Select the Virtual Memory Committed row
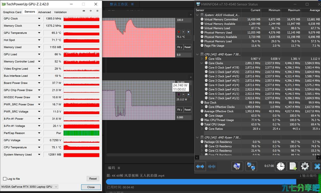This screenshot has width=321, height=193. pos(258,19)
